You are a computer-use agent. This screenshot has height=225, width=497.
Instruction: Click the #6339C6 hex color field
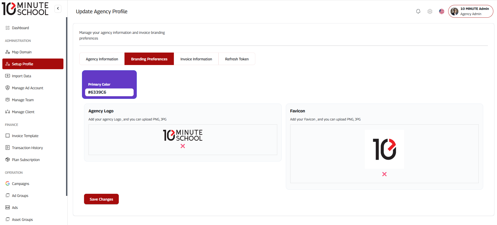(109, 92)
